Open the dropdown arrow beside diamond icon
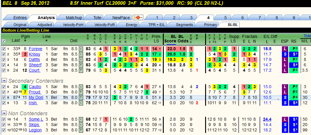 (x=142, y=18)
